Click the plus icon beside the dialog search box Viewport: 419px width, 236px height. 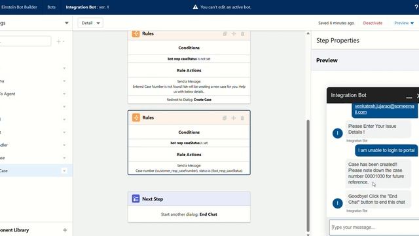(x=58, y=41)
